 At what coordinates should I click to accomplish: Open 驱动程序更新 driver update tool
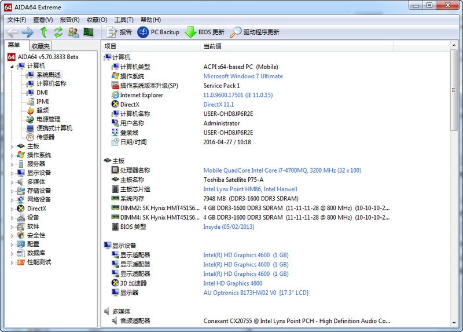pyautogui.click(x=255, y=32)
